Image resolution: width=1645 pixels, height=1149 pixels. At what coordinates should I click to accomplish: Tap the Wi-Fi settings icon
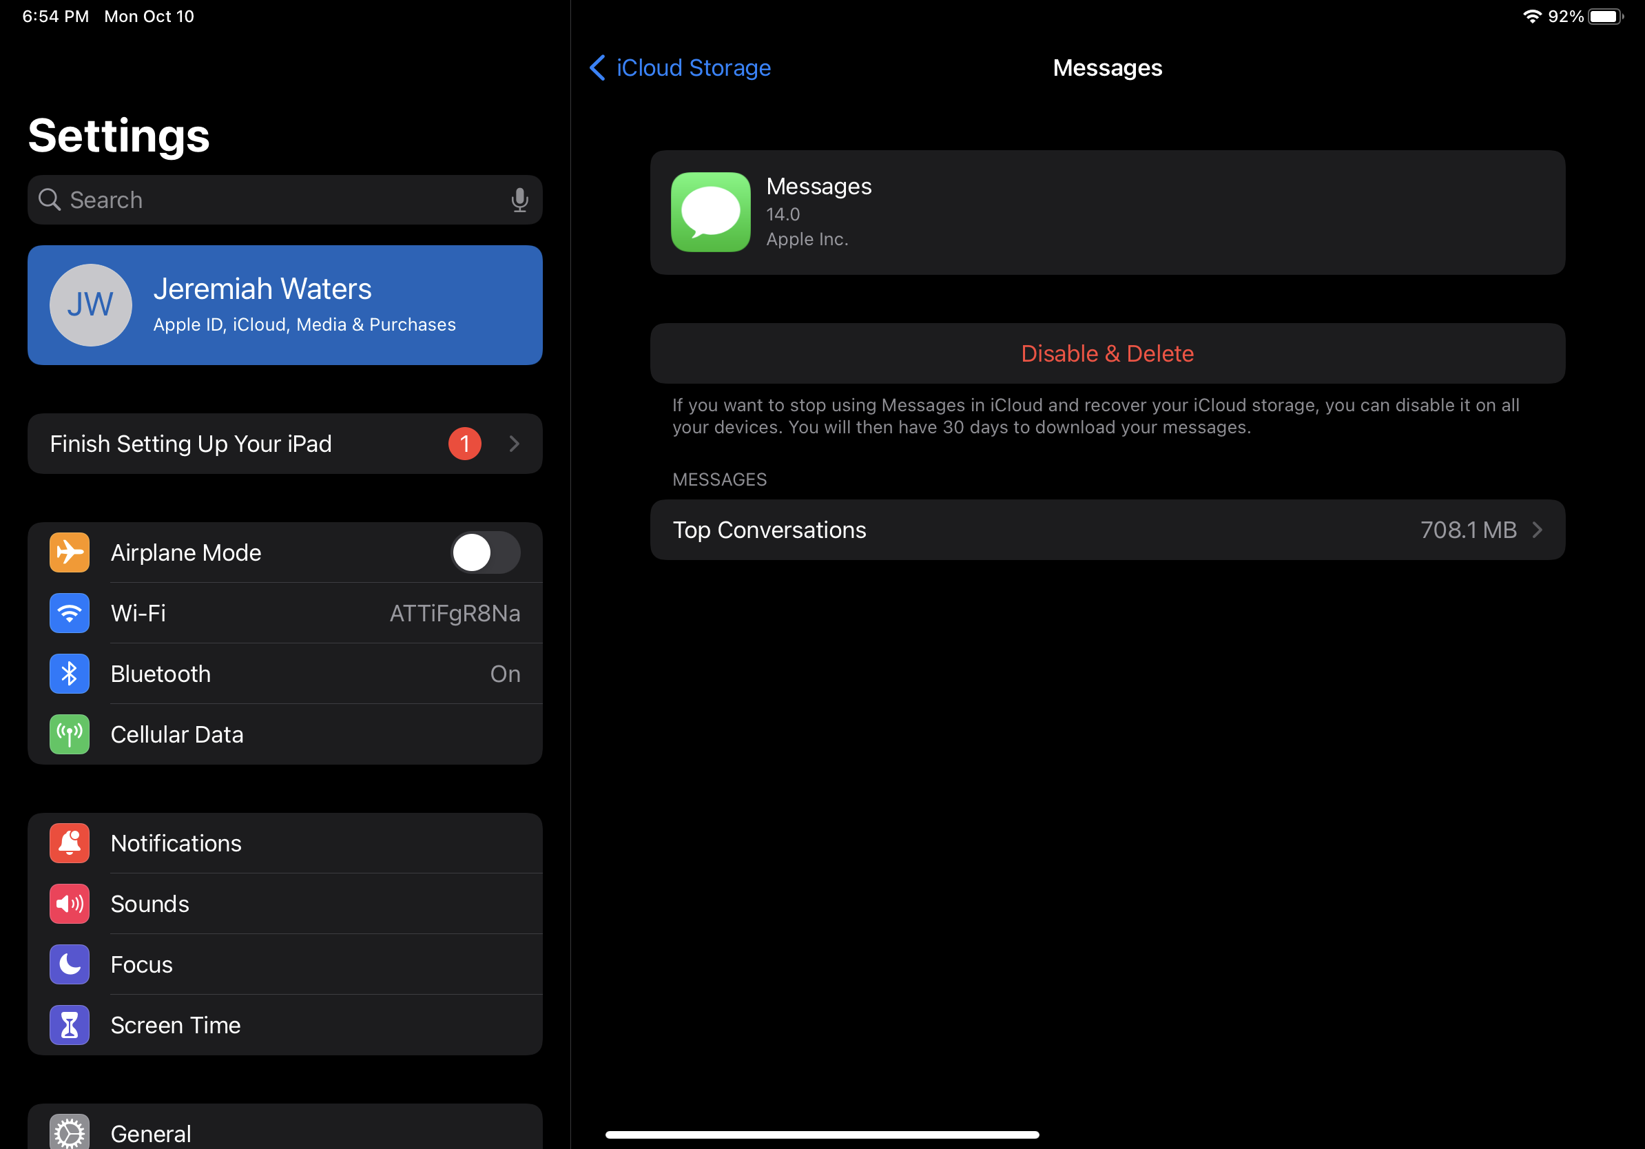coord(69,612)
